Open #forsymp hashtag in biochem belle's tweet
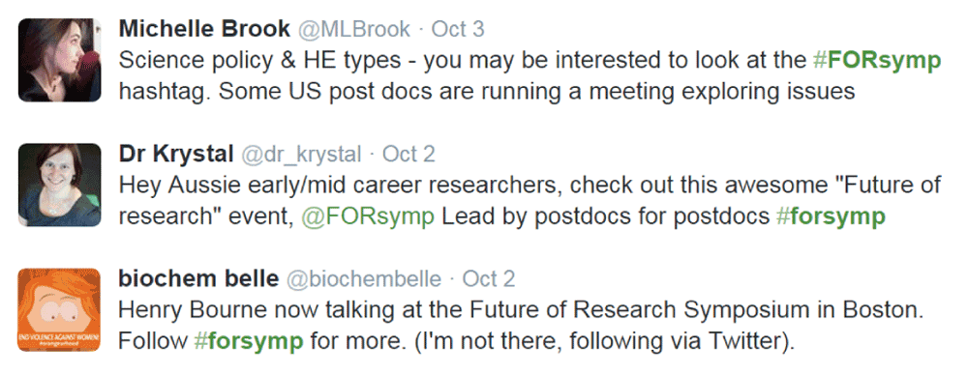This screenshot has height=374, width=968. coord(248,341)
